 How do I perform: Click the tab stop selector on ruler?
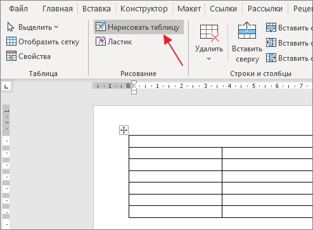pos(6,86)
